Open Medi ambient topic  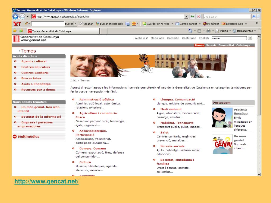(x=171, y=109)
